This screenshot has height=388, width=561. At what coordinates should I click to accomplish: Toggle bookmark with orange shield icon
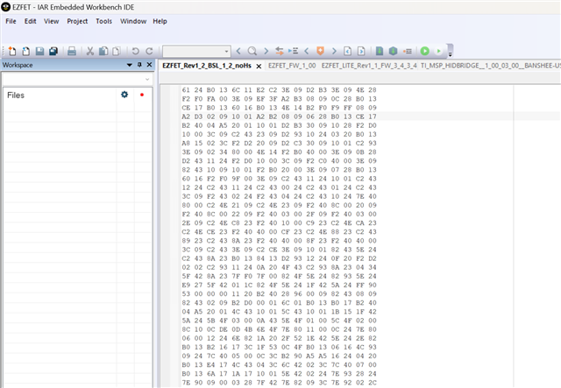(320, 51)
